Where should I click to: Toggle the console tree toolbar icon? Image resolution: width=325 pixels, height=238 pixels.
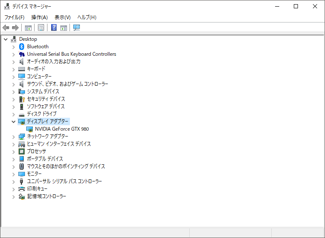28,27
